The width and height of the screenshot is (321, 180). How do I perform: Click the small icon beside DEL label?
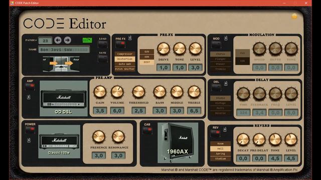click(x=226, y=83)
